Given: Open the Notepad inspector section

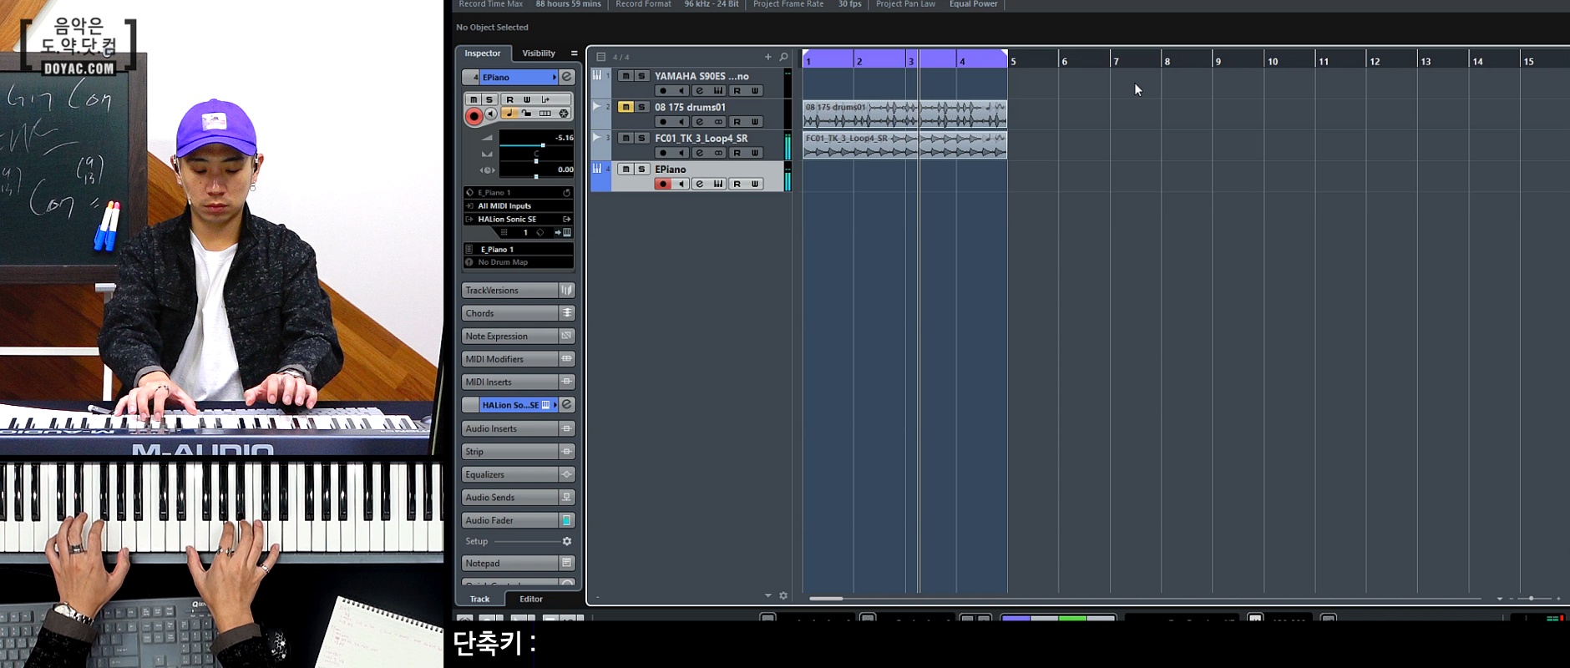Looking at the screenshot, I should click(509, 563).
